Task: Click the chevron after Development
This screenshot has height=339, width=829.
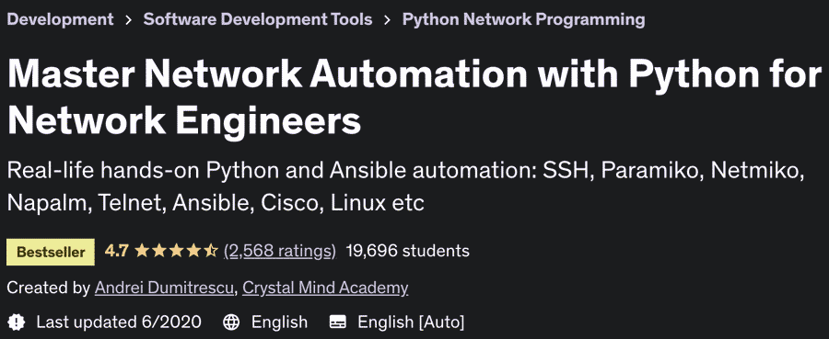Action: point(128,20)
